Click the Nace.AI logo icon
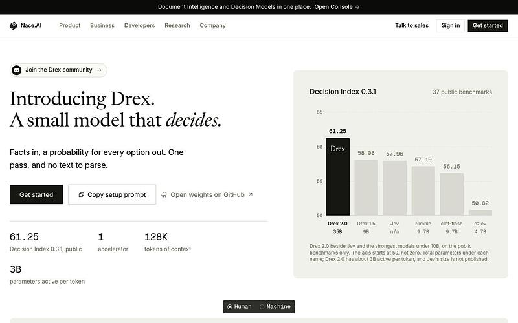Viewport: 518px width, 323px height. [x=14, y=26]
